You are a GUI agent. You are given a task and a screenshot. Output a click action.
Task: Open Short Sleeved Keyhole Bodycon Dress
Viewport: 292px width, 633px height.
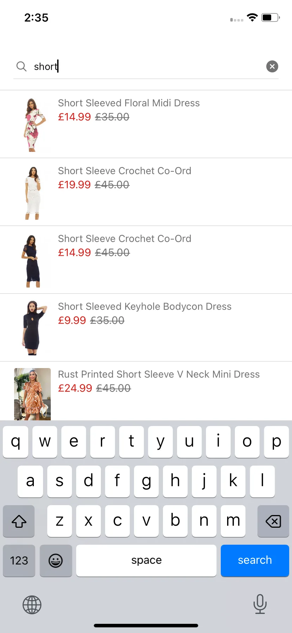[x=145, y=307]
